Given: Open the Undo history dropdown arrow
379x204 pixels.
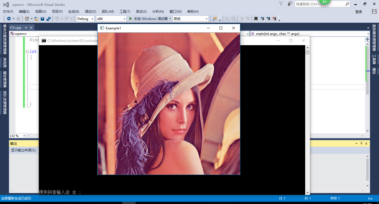Looking at the screenshot, I should (x=61, y=19).
